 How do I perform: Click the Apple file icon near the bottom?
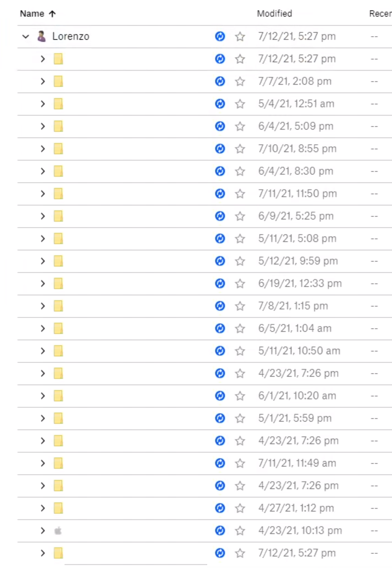pyautogui.click(x=58, y=530)
